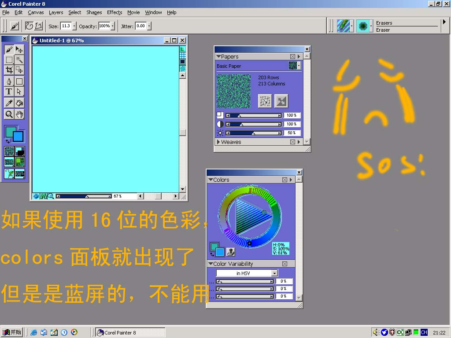Toggle tracing paper icon on canvas window

182,49
